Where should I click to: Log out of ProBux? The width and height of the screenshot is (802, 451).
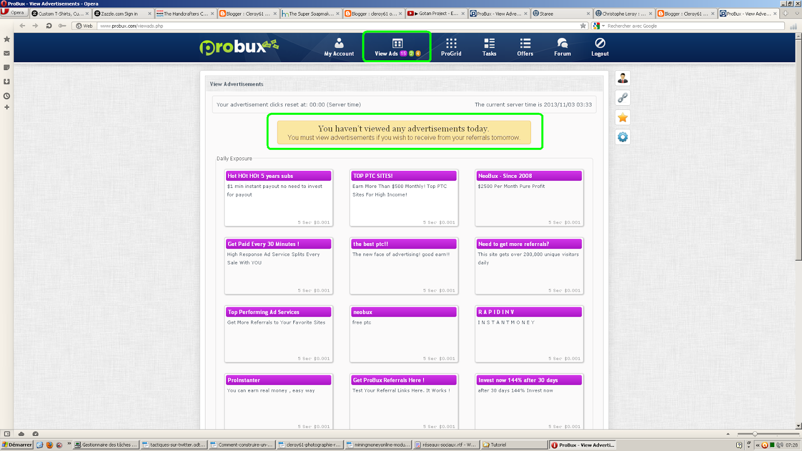pos(600,47)
